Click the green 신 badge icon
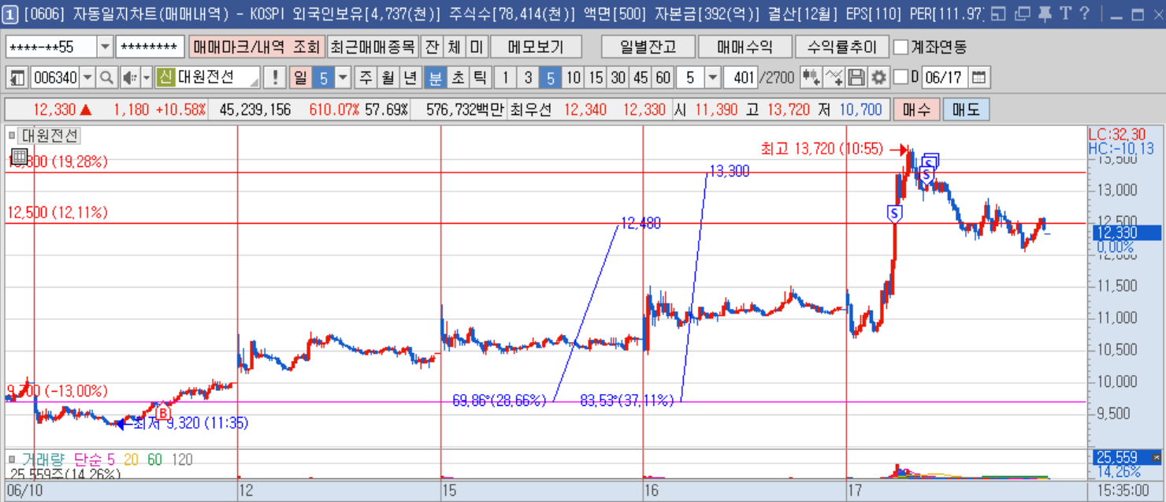Screen dimensions: 1166x502 (165, 77)
